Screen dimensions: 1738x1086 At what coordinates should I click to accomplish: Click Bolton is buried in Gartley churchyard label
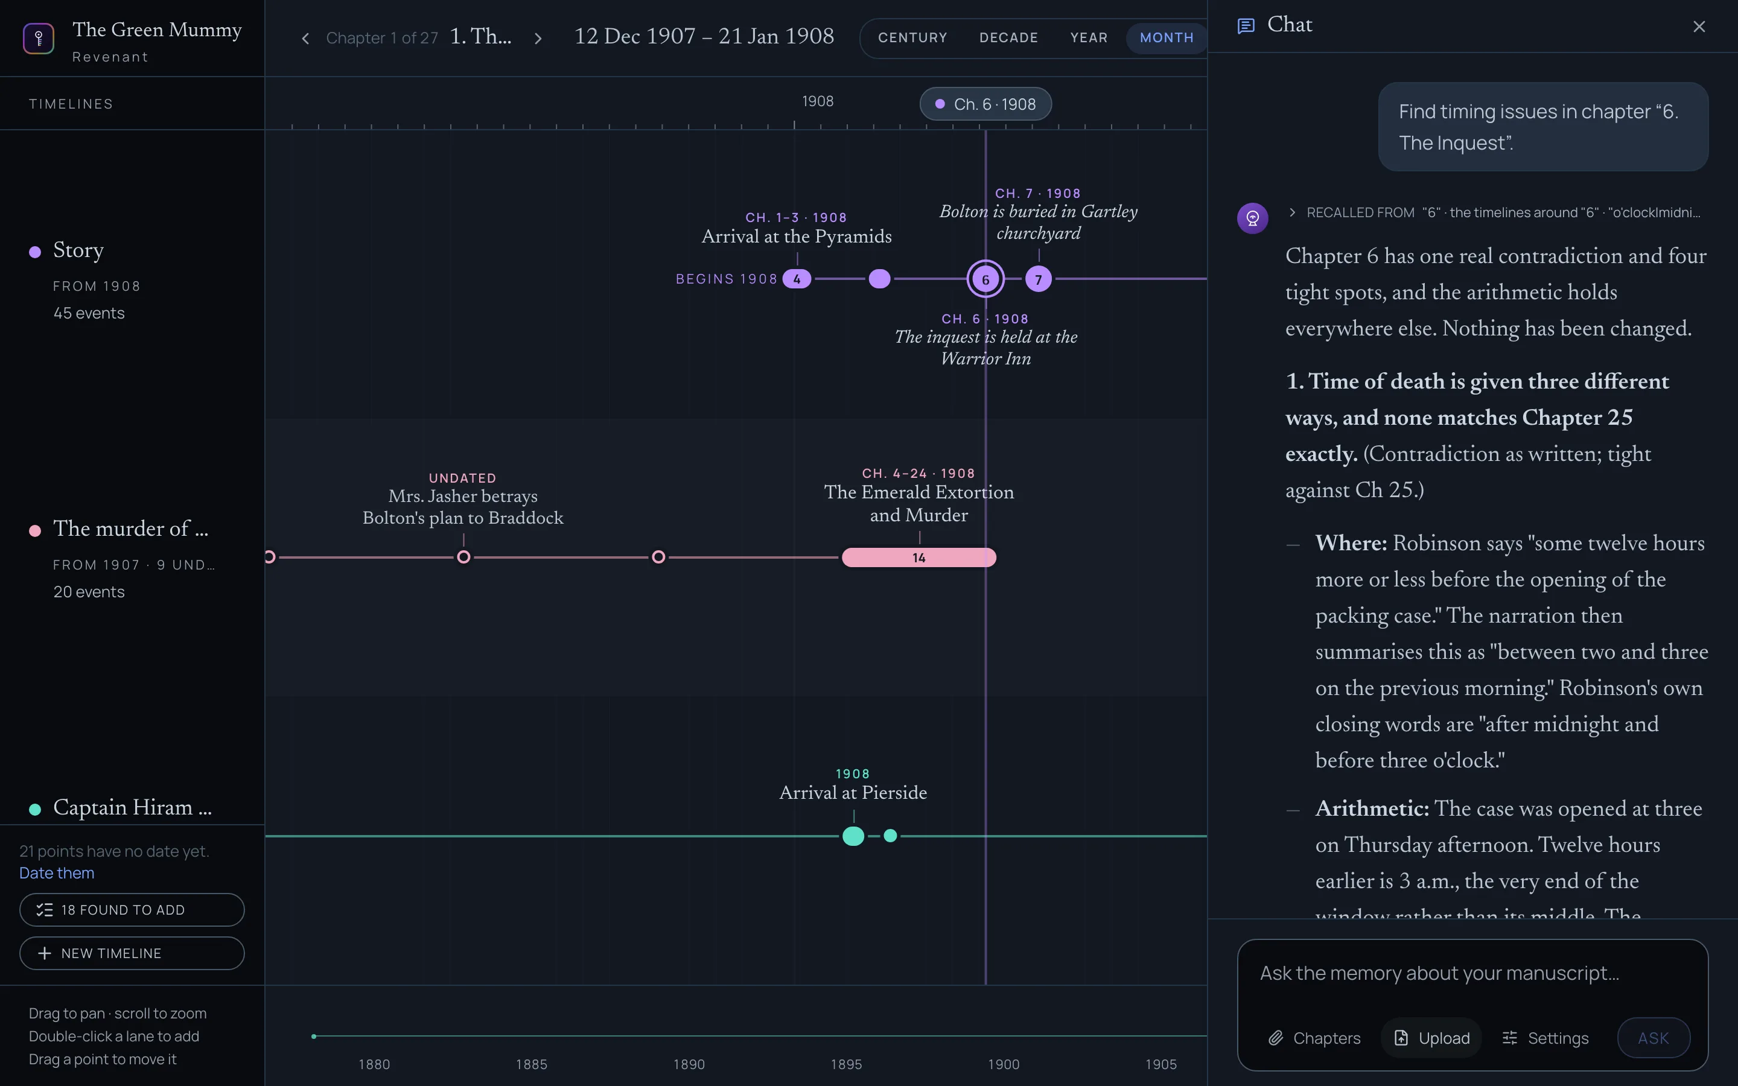click(x=1039, y=222)
